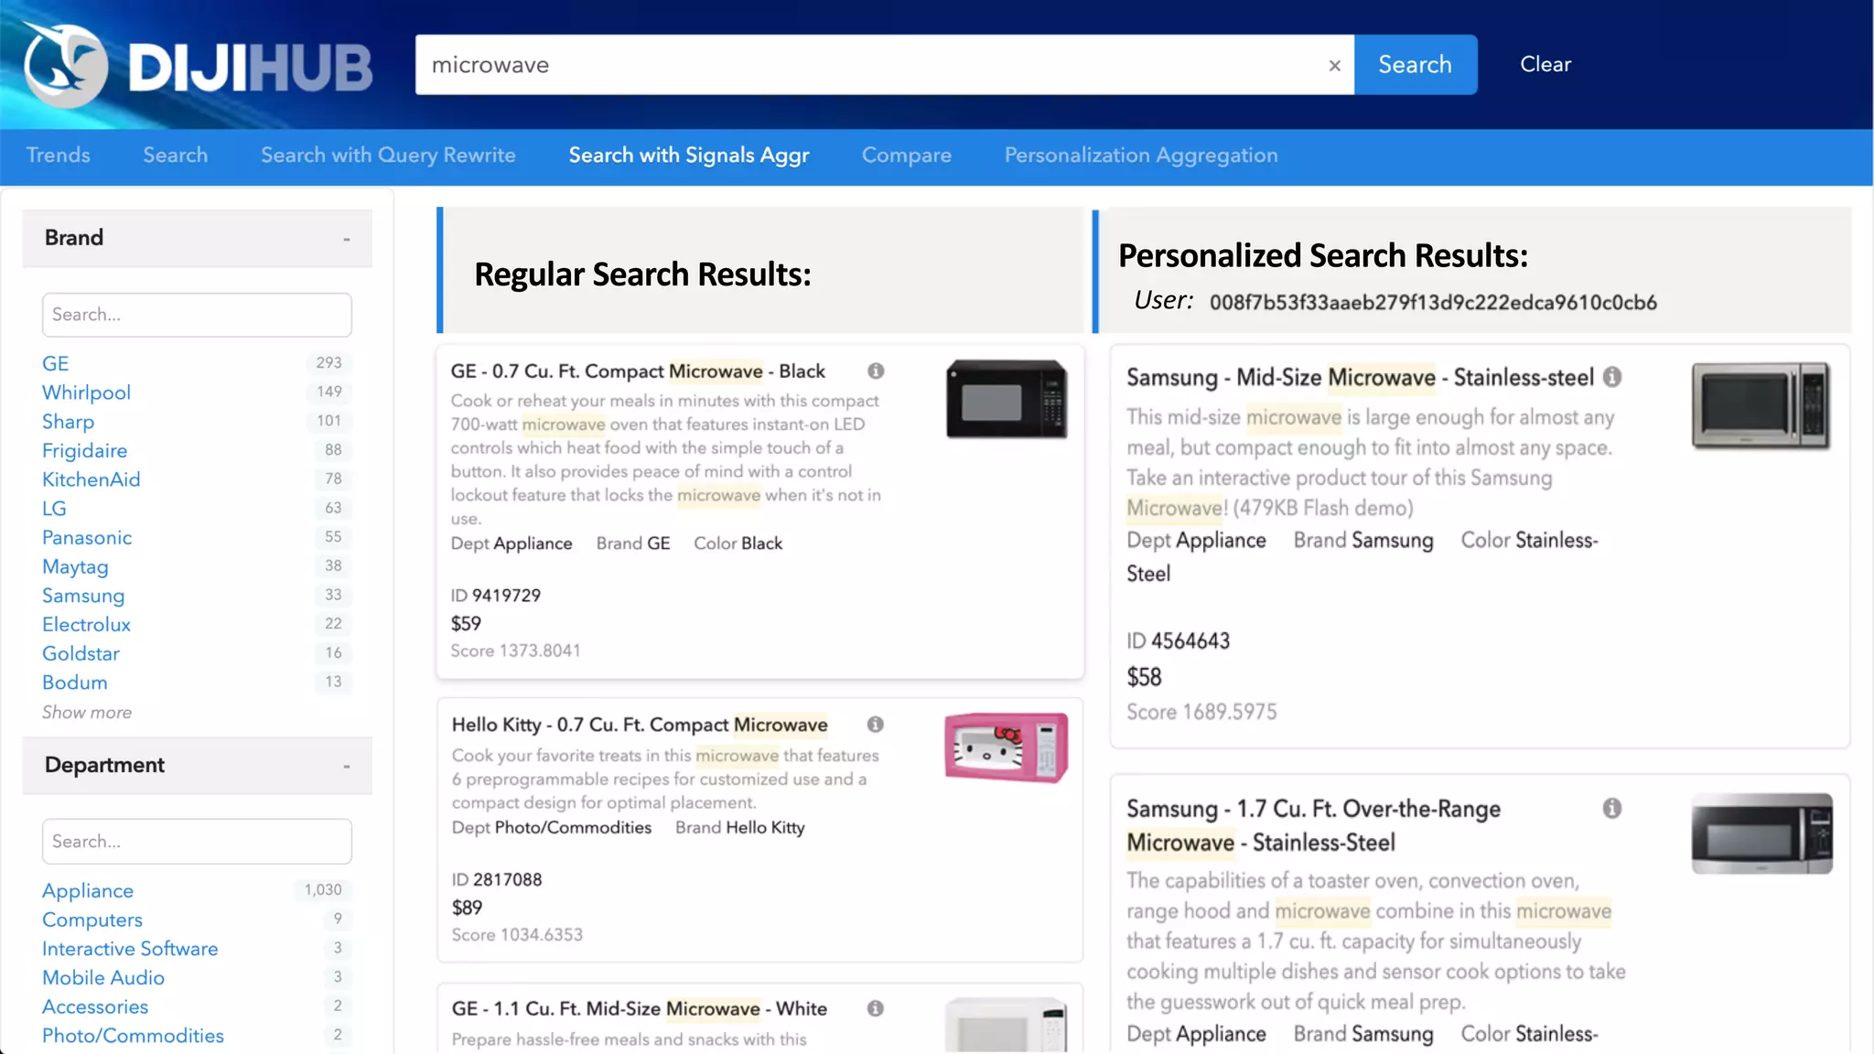This screenshot has height=1054, width=1874.
Task: Collapse the Brand facet panel
Action: [347, 239]
